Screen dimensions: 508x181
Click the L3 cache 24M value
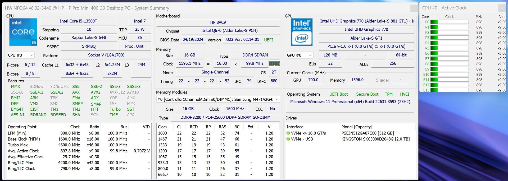click(141, 65)
